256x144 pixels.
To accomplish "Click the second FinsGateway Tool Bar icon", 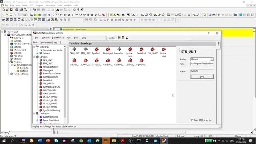I will click(x=123, y=38).
